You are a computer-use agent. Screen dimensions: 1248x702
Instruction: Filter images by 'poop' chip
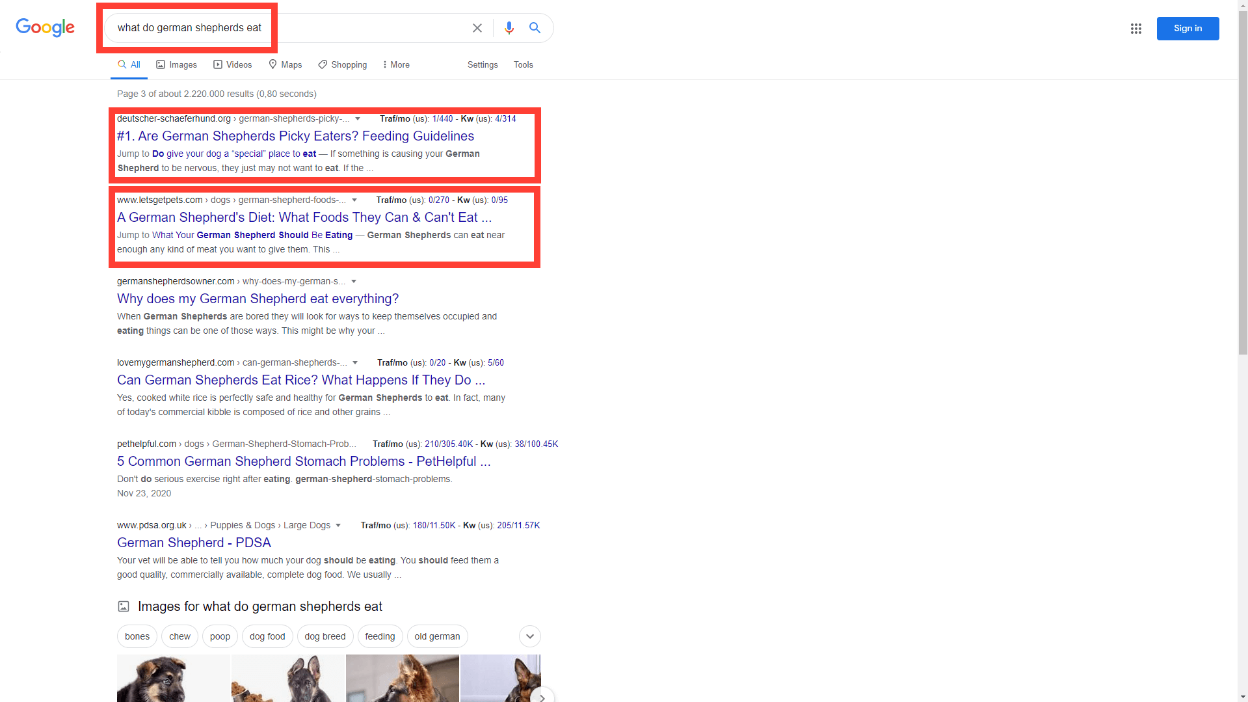[220, 636]
